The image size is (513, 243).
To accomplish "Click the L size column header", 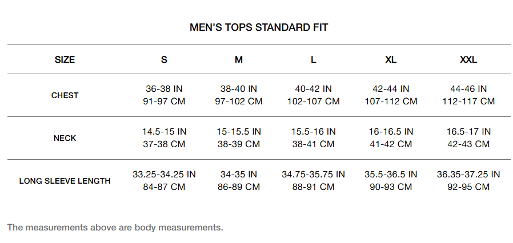I will click(314, 59).
